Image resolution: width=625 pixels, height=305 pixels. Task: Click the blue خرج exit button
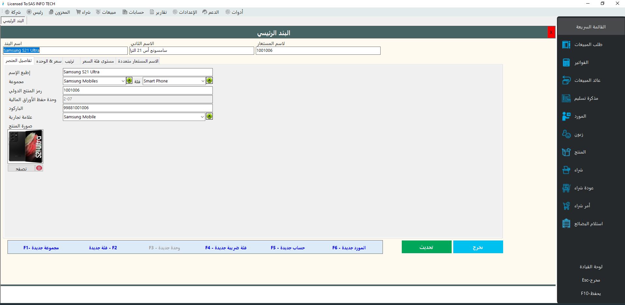[x=478, y=247]
